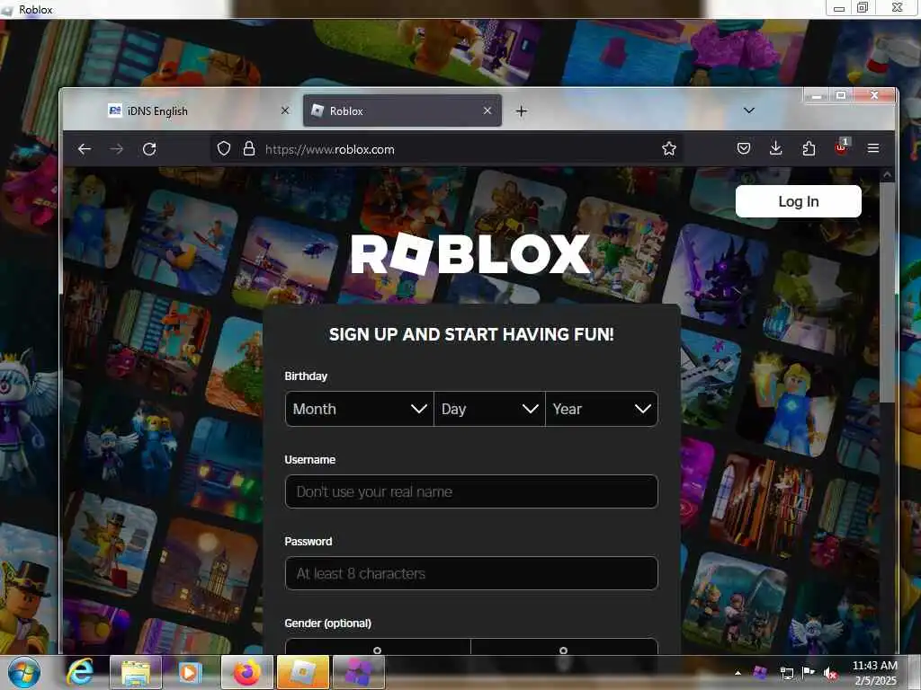Reload the Roblox page

click(149, 149)
